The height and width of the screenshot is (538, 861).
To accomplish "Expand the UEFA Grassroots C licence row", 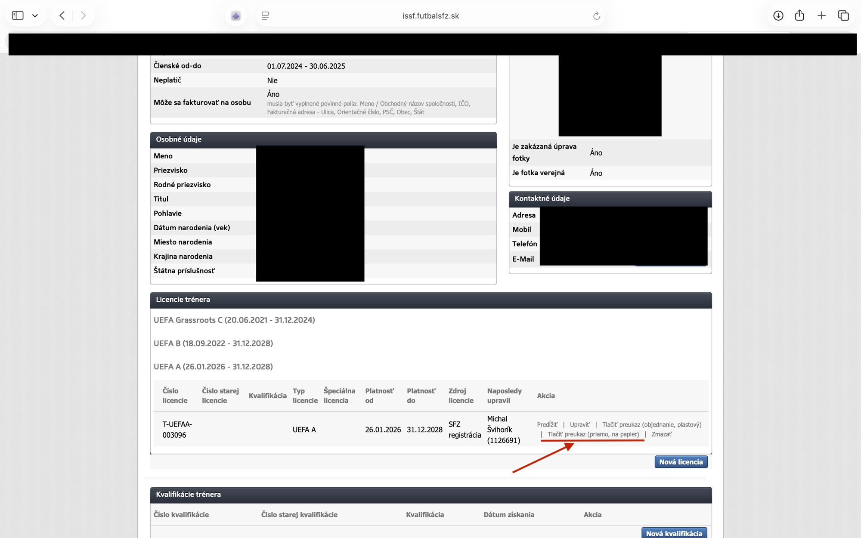I will tap(234, 320).
